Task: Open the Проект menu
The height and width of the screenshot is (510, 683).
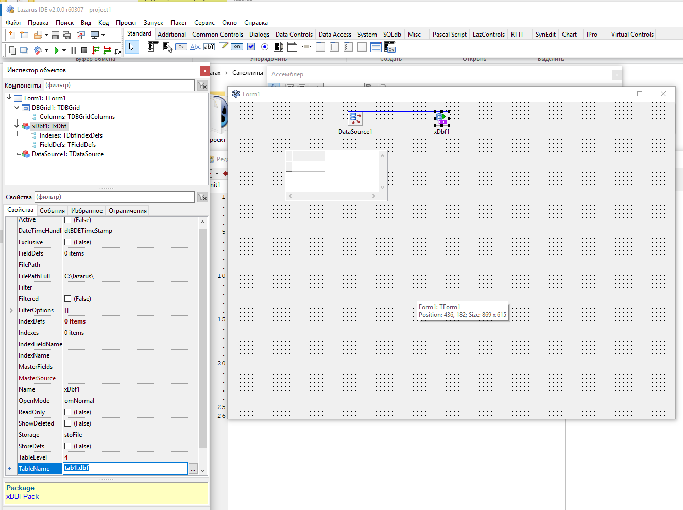Action: coord(126,23)
